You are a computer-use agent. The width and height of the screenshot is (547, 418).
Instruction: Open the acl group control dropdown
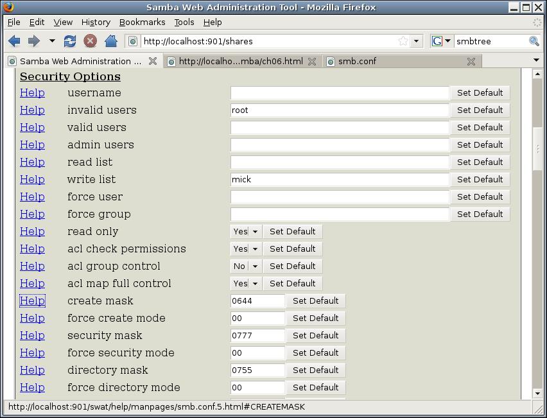pyautogui.click(x=254, y=266)
